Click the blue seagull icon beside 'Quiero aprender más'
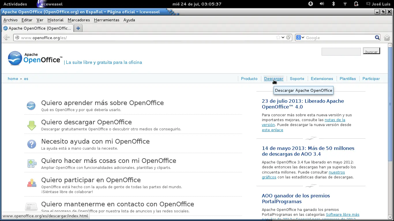394x221 pixels. click(x=31, y=106)
